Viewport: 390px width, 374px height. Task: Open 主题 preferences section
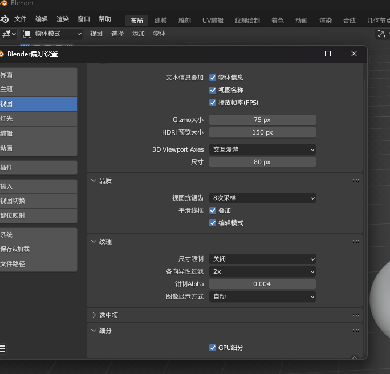click(x=38, y=89)
